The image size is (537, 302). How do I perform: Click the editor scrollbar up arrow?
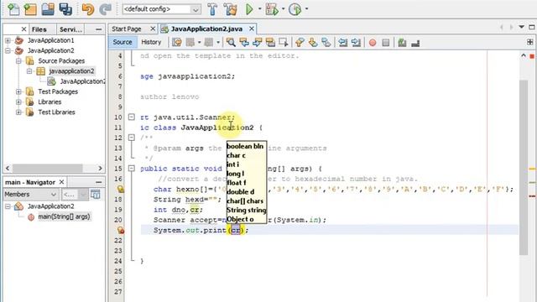coord(524,55)
